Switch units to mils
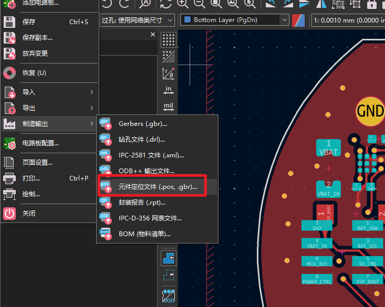 pos(169,107)
